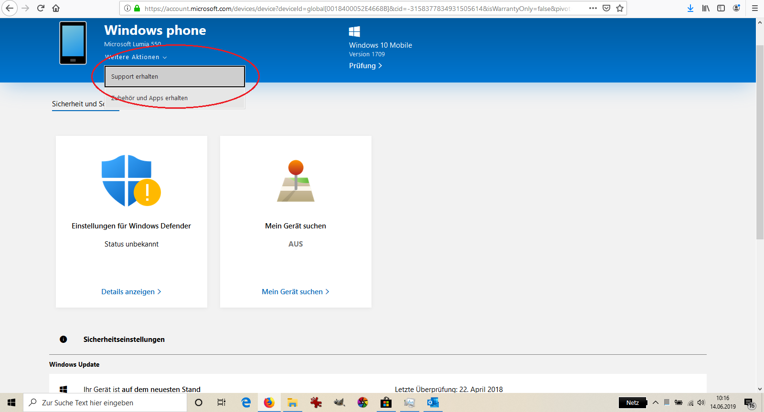Click the map pin Find my device icon

coord(296,181)
